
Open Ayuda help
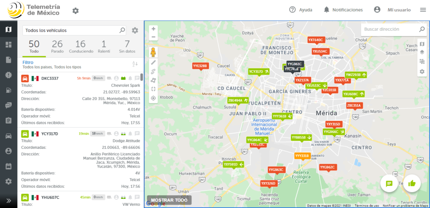click(x=301, y=10)
